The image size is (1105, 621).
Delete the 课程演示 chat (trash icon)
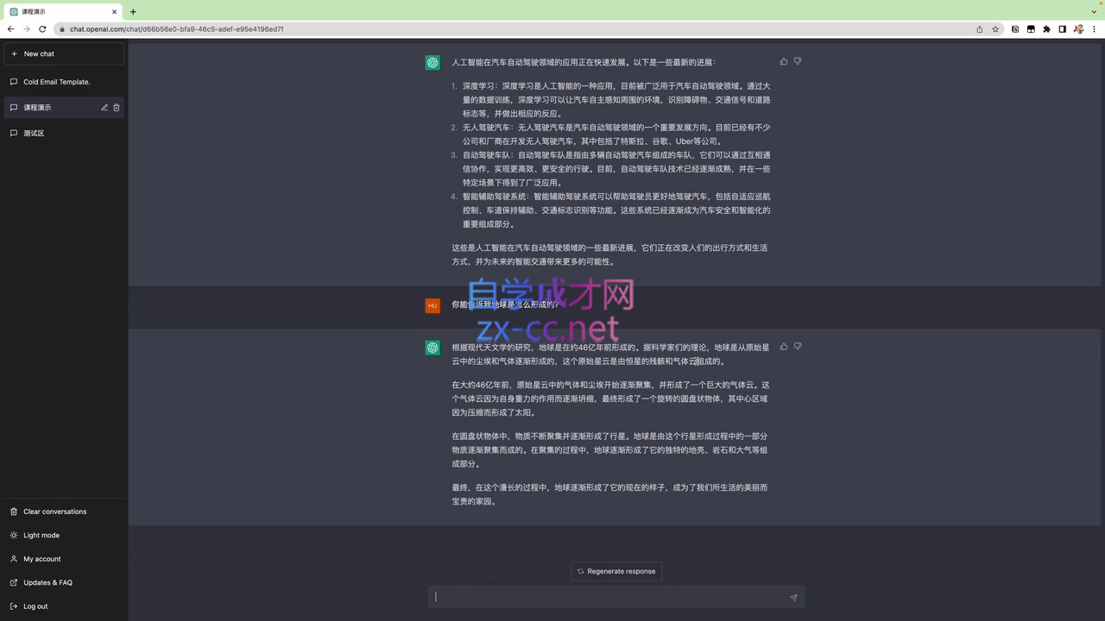coord(117,108)
